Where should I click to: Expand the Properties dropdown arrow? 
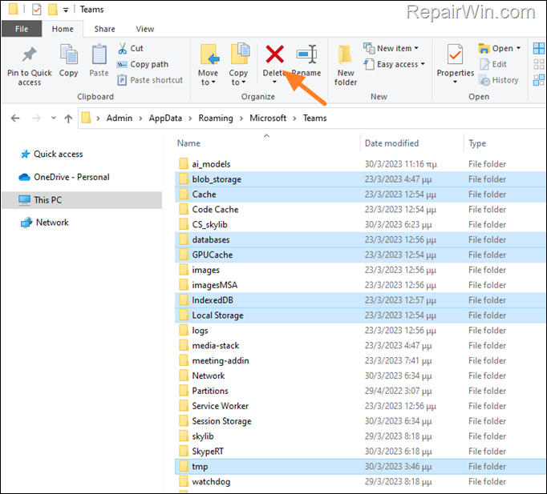pyautogui.click(x=455, y=82)
